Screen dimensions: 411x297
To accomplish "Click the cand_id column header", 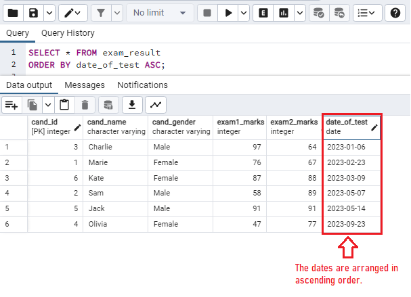I will click(x=55, y=127).
